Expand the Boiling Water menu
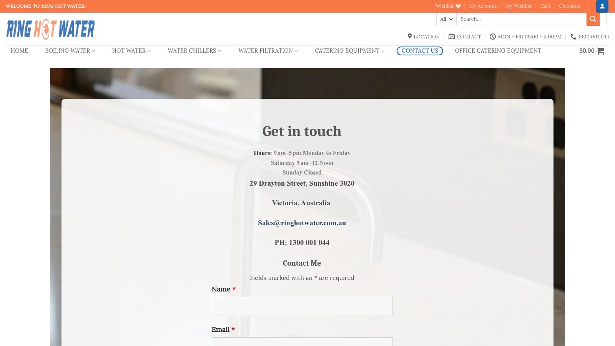 pos(70,51)
